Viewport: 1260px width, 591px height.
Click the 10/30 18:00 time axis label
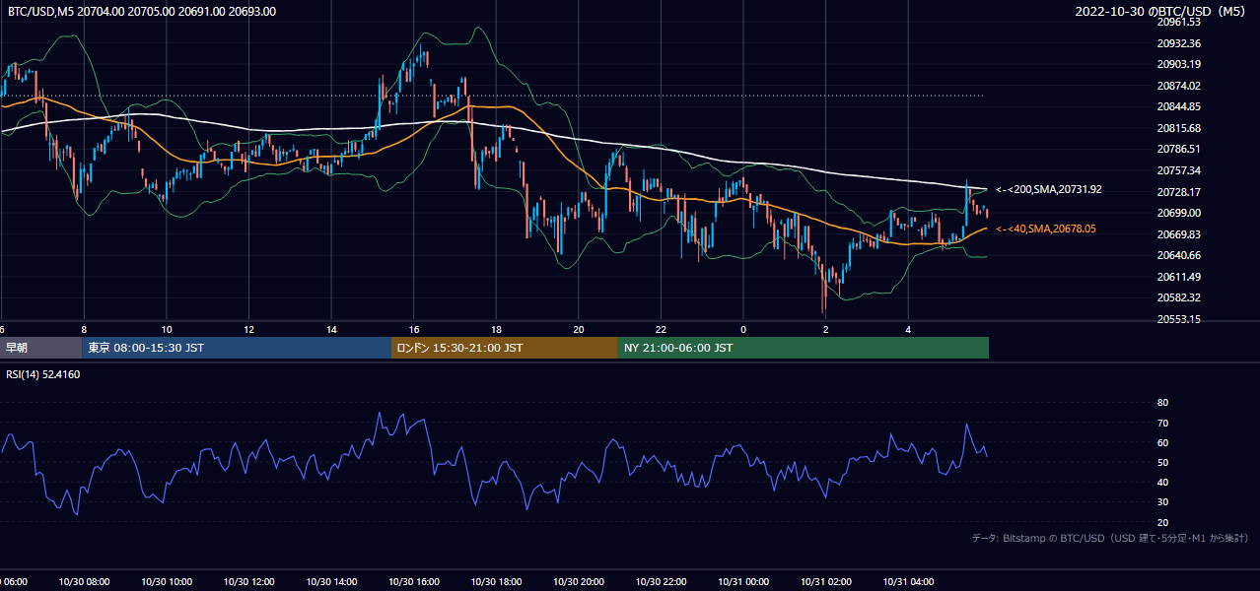tap(497, 582)
